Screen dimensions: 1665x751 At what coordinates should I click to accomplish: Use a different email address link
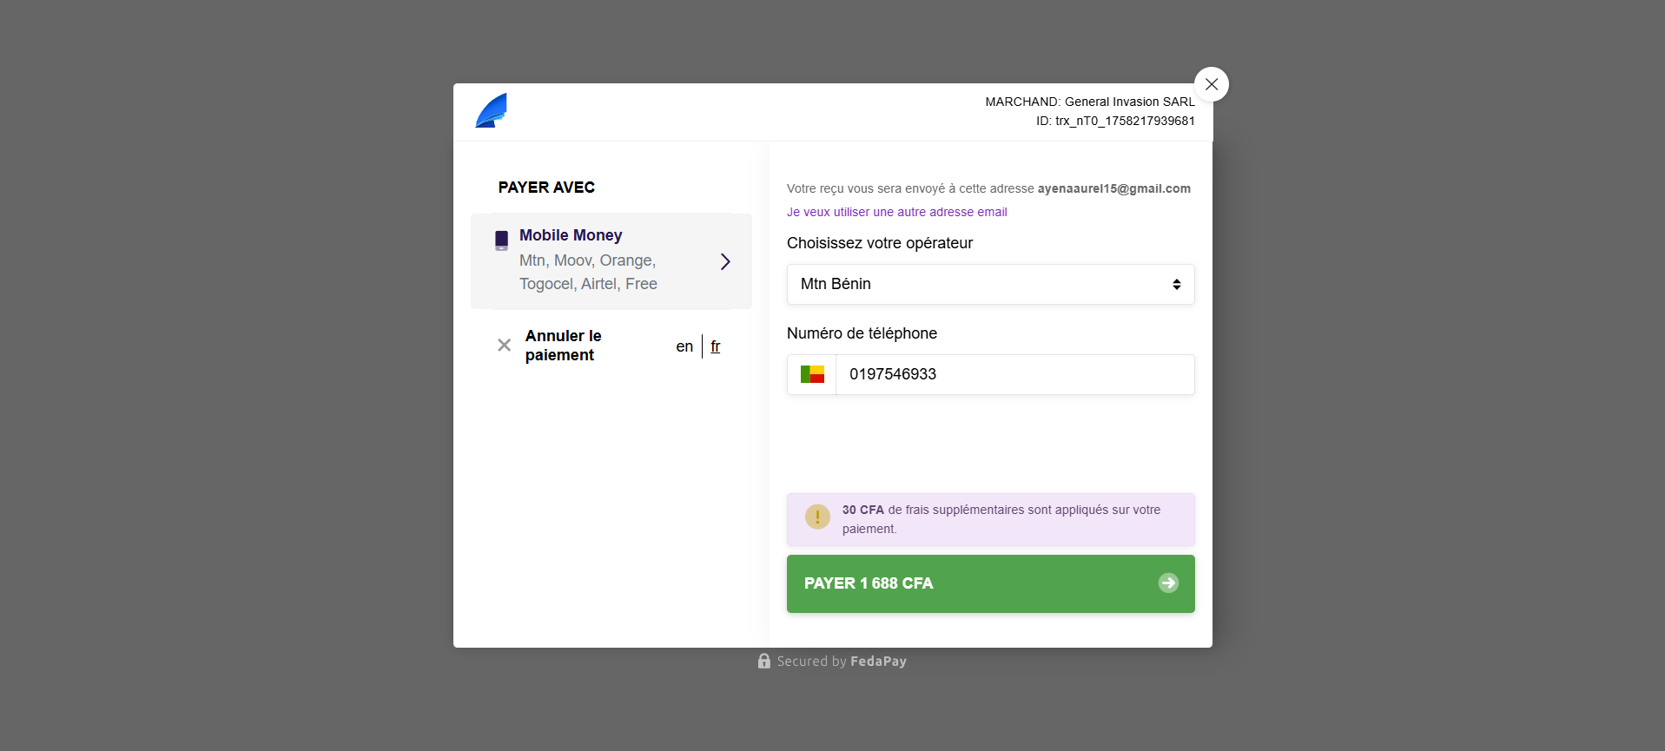tap(896, 212)
